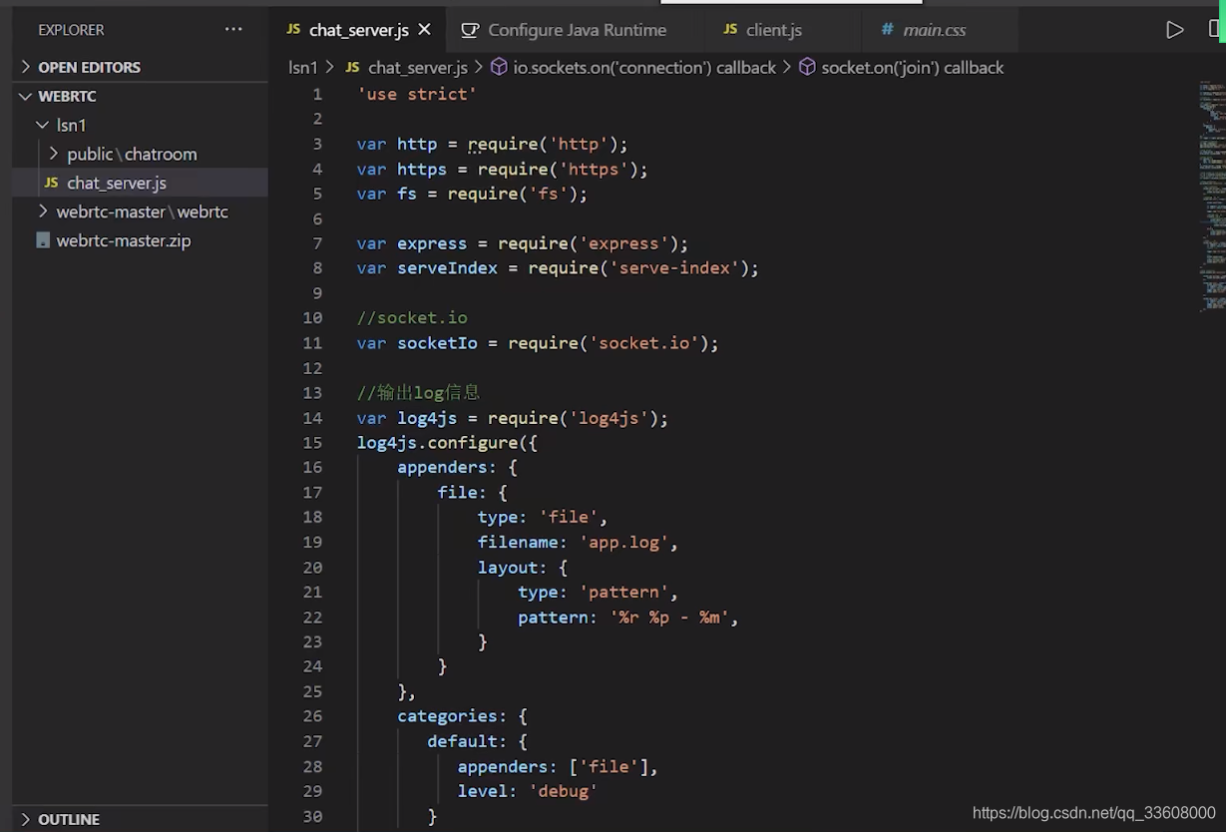Screen dimensions: 1226x832
Task: Expand webrtc-master\webrtc folder
Action: 140,211
